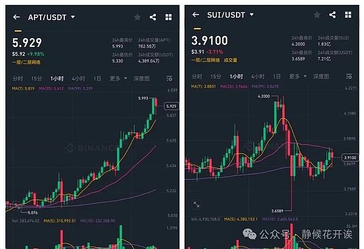Expand fullscreen icon on SUI chart
Viewport: 364px width, 249px height.
[197, 205]
